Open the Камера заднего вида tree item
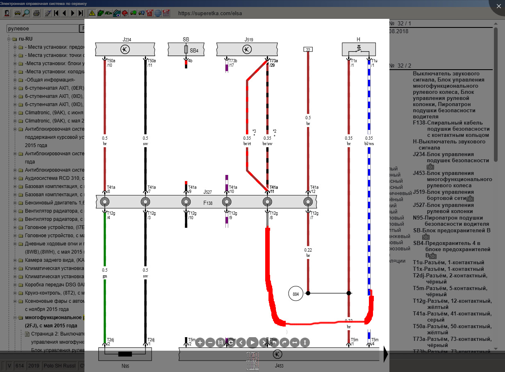Viewport: 505px width, 372px height. click(54, 260)
